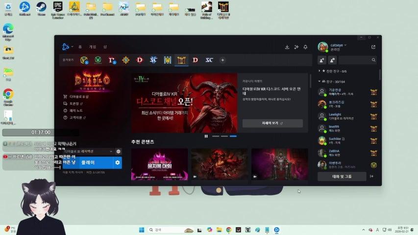Open game settings gear beside play button

pyautogui.click(x=117, y=163)
